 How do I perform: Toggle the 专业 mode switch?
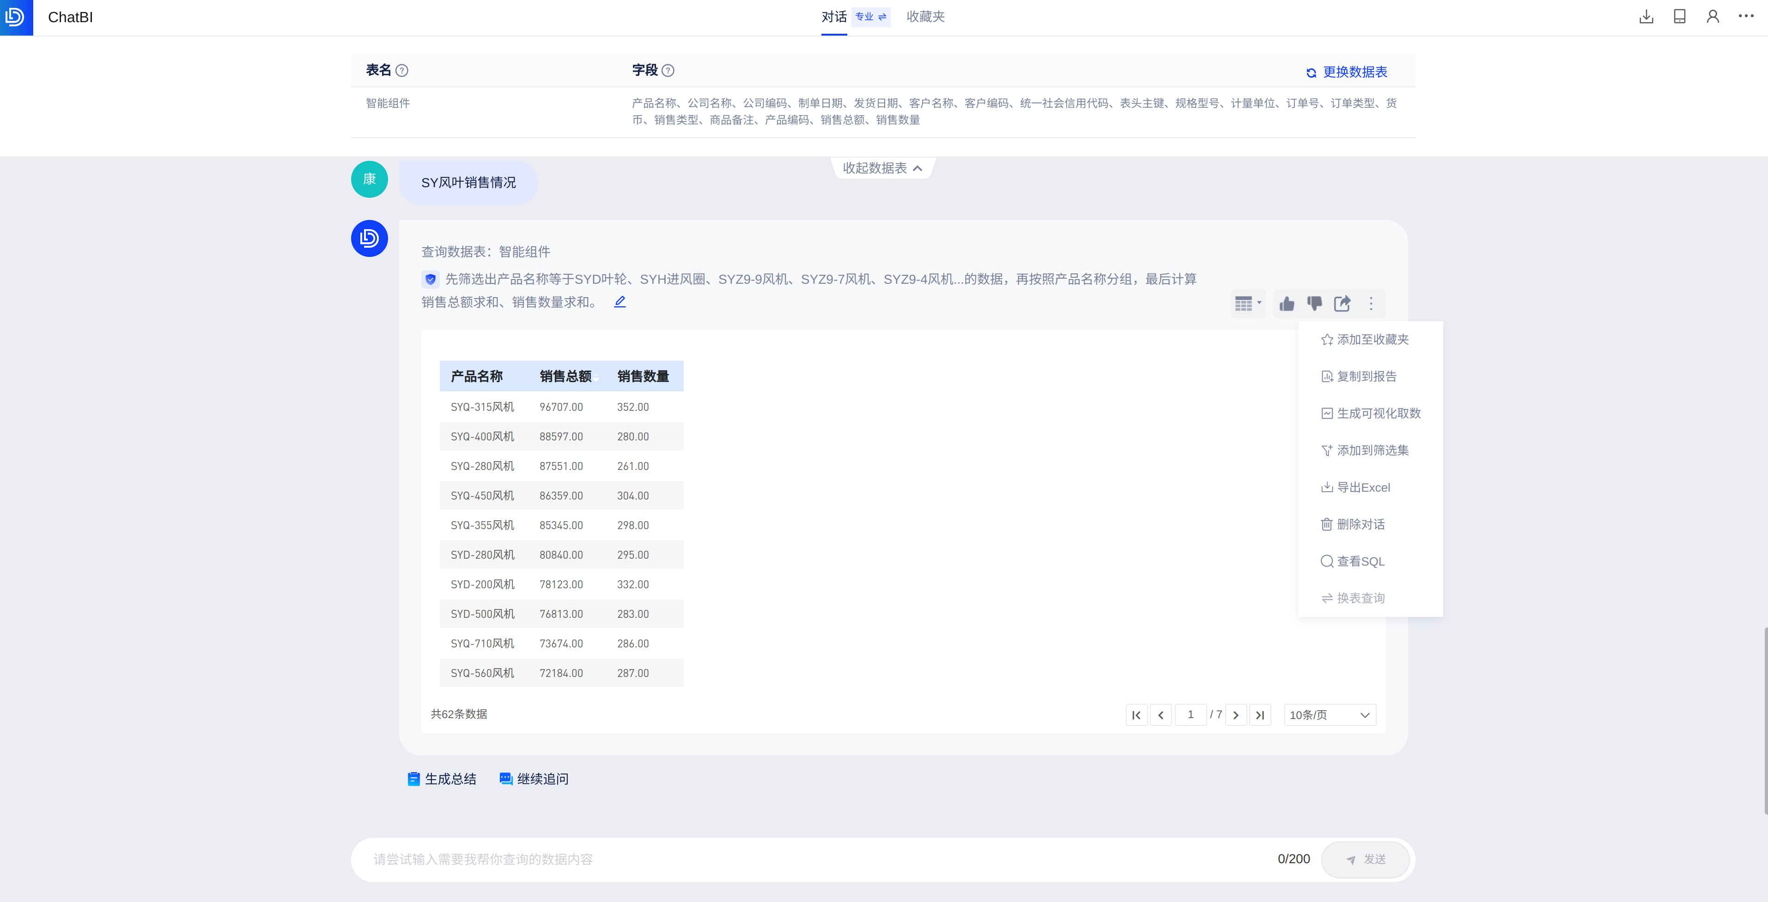[x=870, y=17]
